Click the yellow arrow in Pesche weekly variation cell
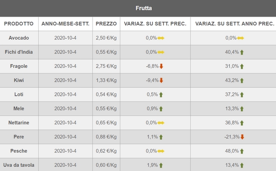Screen dimensions: 276x171 point(161,151)
